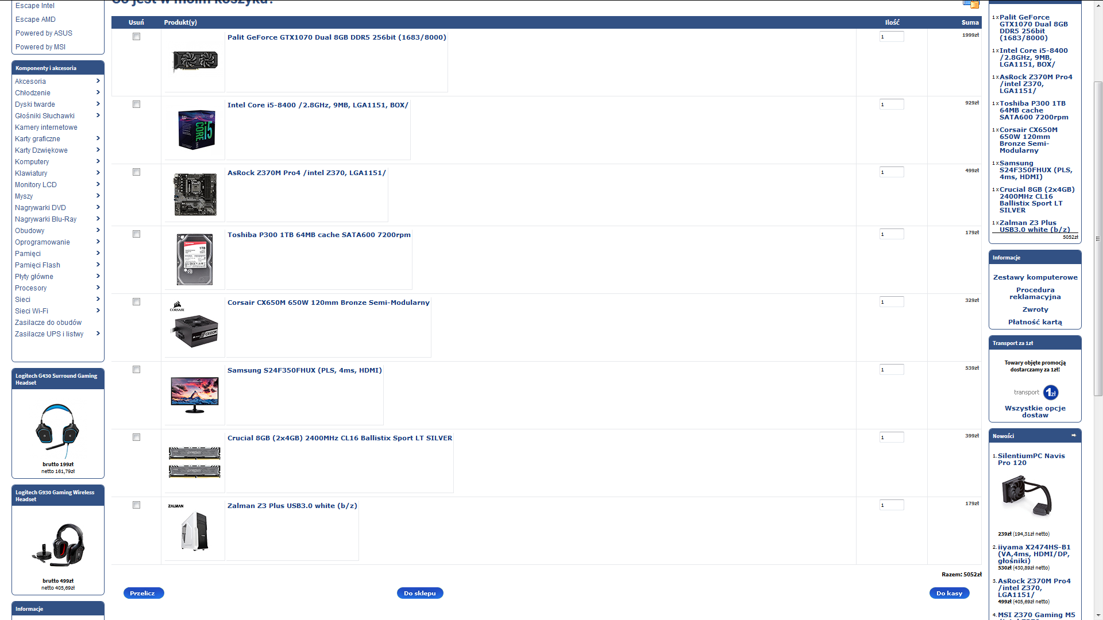Click the transport 1zł promotion icon
This screenshot has height=620, width=1103.
[1051, 393]
